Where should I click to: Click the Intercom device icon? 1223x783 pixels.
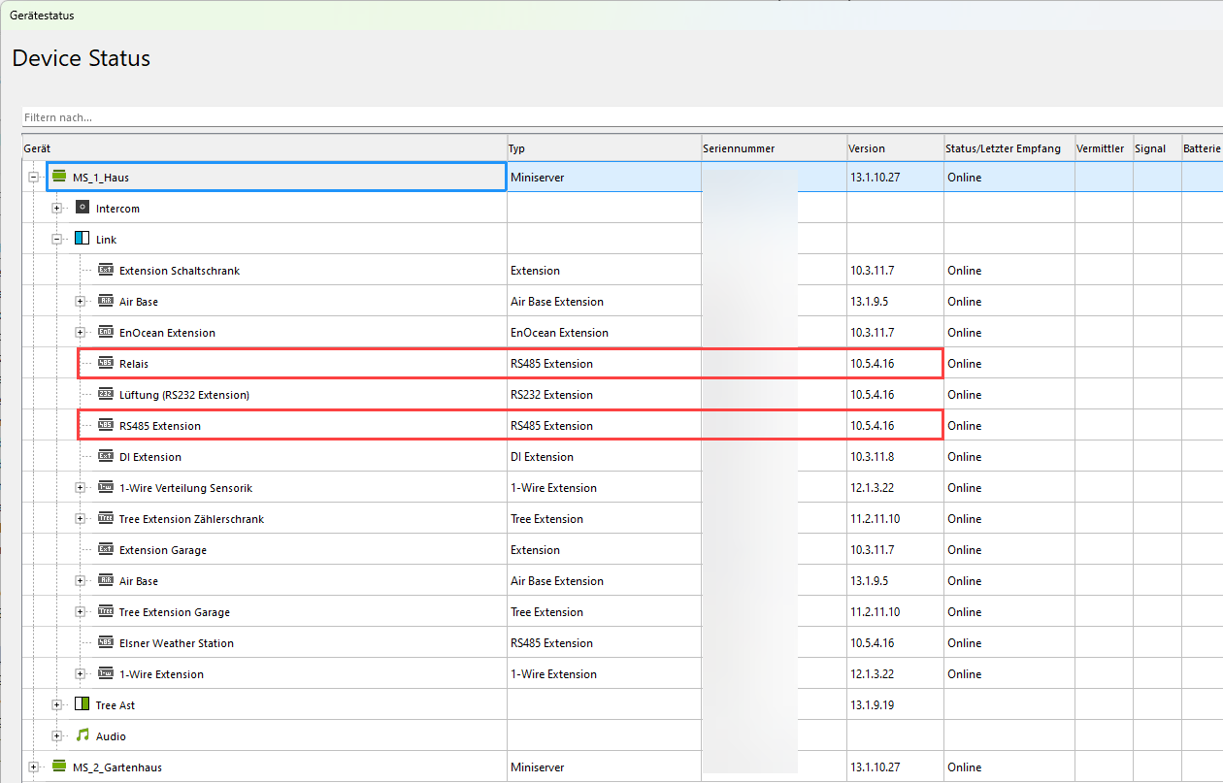coord(83,209)
